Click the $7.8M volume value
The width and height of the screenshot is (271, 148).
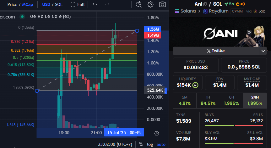[x=183, y=139]
